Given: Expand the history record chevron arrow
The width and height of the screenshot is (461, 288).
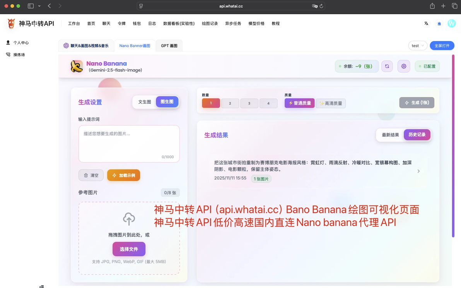Looking at the screenshot, I should 418,171.
